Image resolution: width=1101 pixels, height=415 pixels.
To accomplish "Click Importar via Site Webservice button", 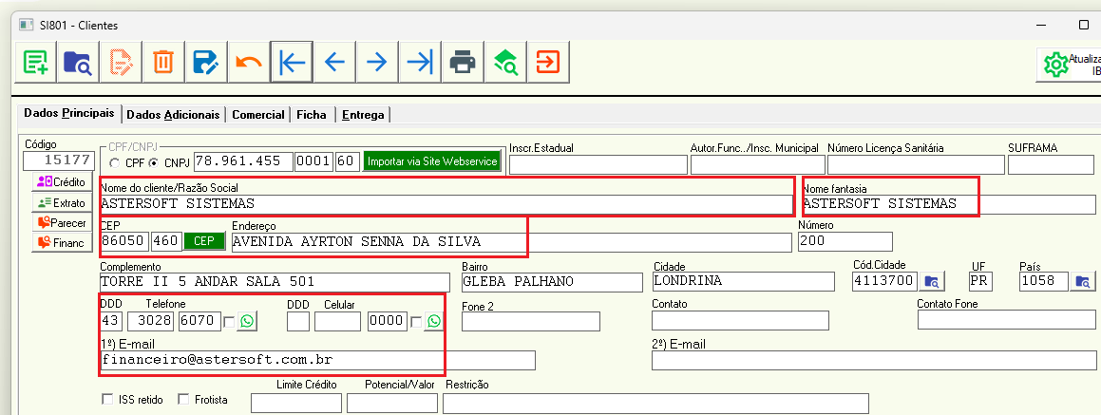I will tap(433, 161).
